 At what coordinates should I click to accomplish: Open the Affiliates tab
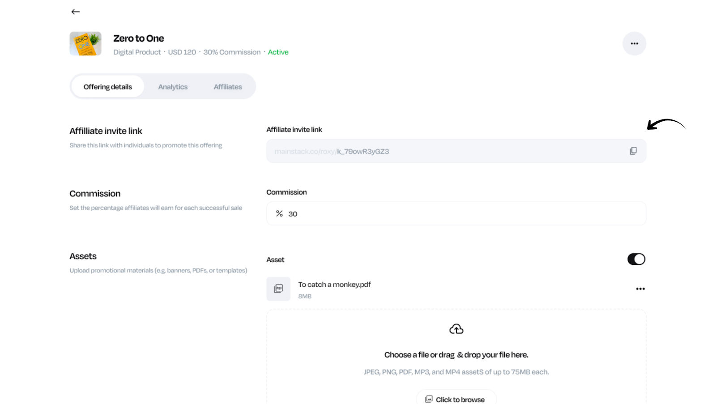coord(228,87)
